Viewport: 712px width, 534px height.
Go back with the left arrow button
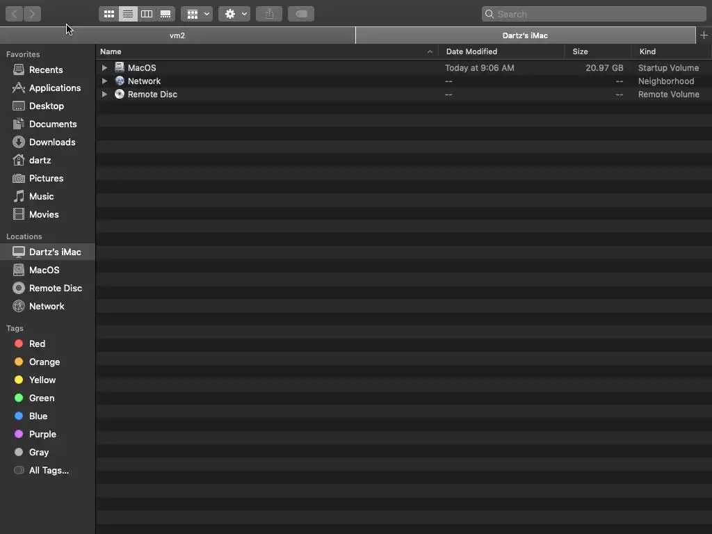[14, 14]
